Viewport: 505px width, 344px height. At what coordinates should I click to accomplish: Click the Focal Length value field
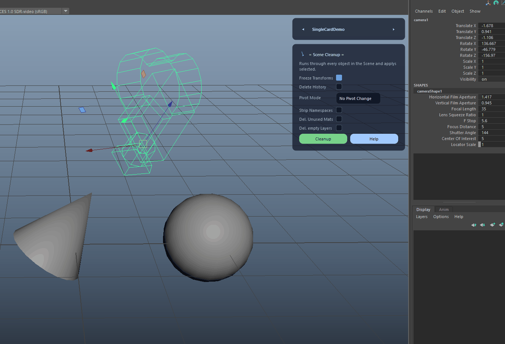point(492,109)
